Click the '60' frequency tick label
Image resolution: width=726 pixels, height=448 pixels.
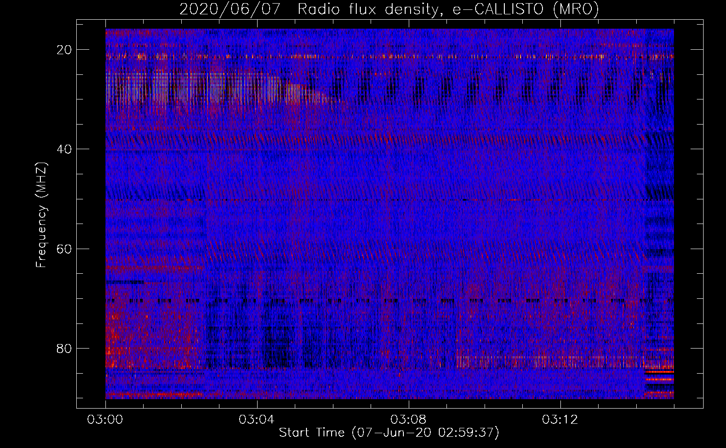pyautogui.click(x=65, y=249)
